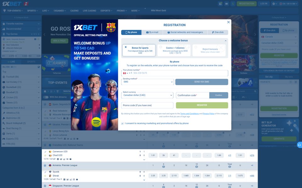Click the Confirm code button
The width and height of the screenshot is (302, 188).
click(x=219, y=95)
